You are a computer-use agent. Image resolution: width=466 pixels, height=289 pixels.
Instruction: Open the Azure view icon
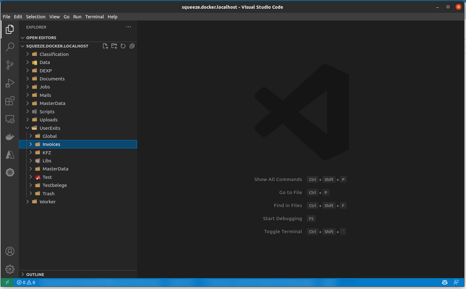coord(10,155)
